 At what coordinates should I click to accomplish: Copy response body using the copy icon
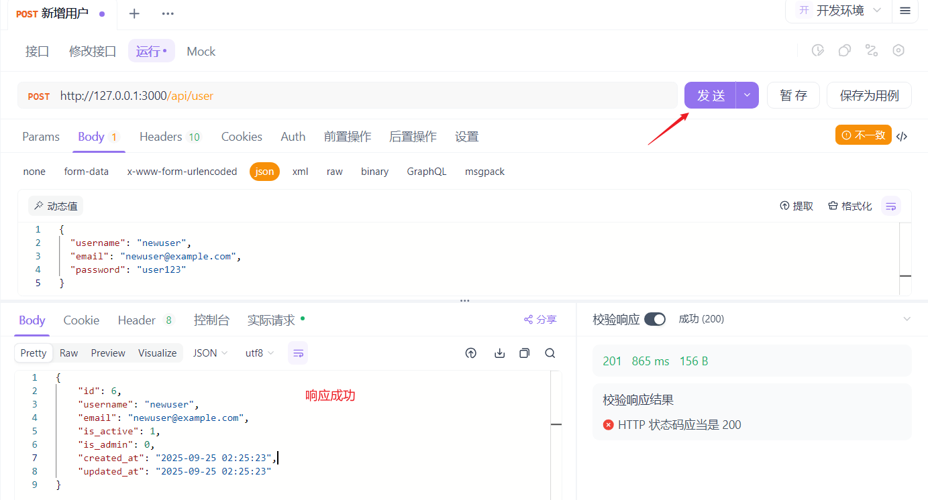[x=524, y=353]
